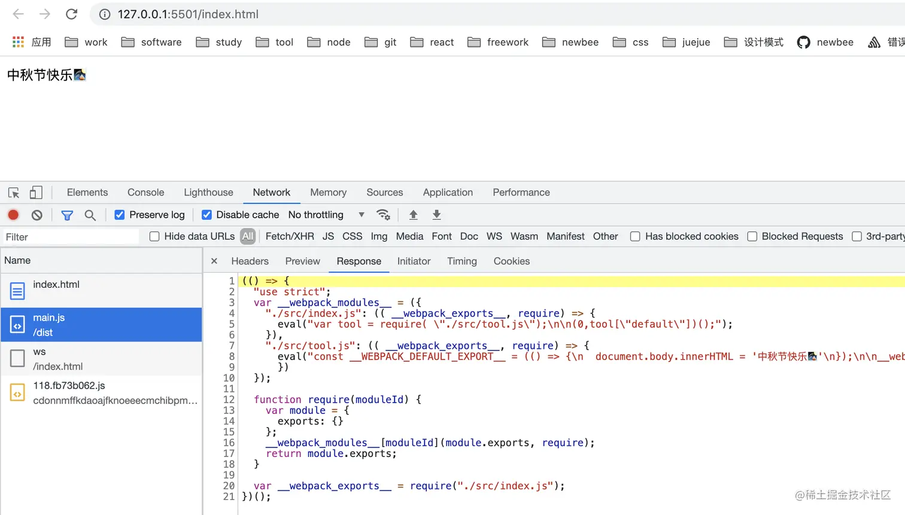
Task: Toggle the device toolbar icon
Action: [x=36, y=193]
